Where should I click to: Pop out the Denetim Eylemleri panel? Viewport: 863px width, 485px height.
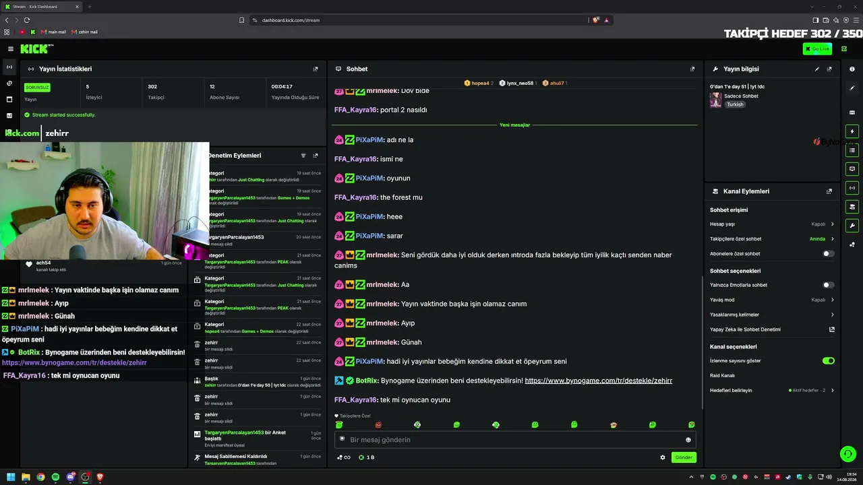[316, 156]
